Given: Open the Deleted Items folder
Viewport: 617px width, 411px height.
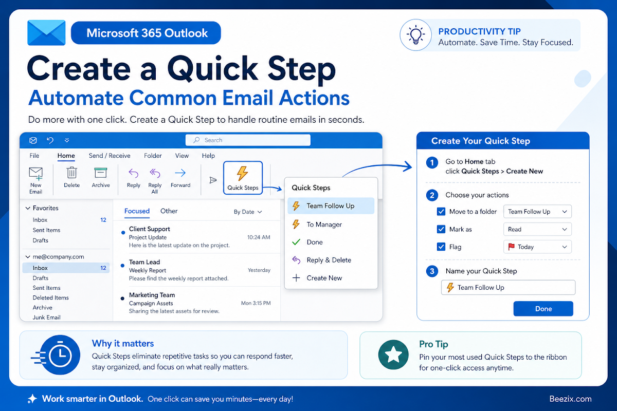Looking at the screenshot, I should tap(51, 297).
